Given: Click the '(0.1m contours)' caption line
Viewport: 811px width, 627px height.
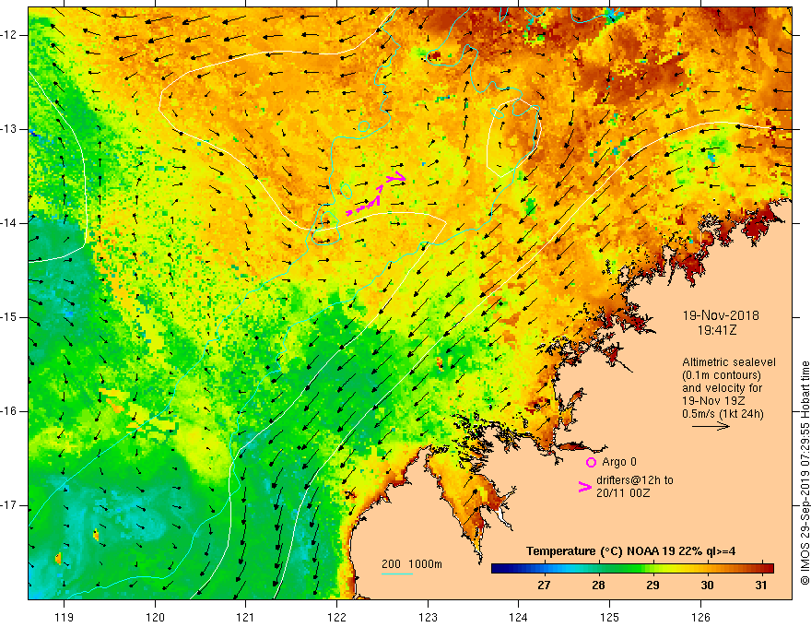Looking at the screenshot, I should tap(721, 375).
